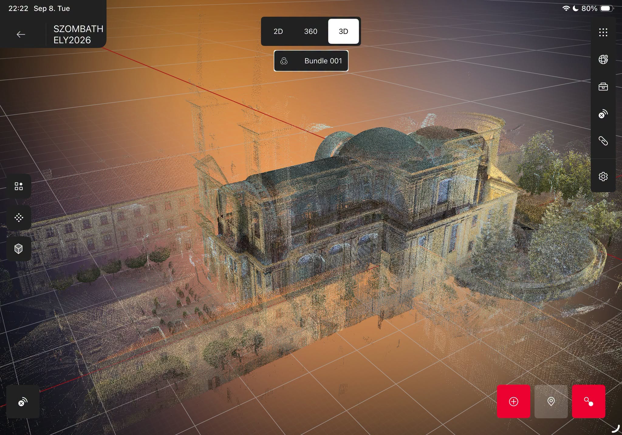Screen dimensions: 622x435
Task: Open the attachments paperclip icon
Action: [603, 141]
